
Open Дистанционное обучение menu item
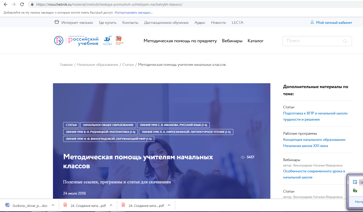(x=166, y=23)
